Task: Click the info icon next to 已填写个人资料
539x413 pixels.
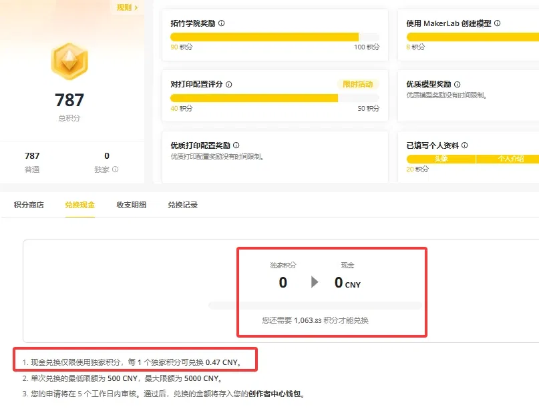Action: 465,145
